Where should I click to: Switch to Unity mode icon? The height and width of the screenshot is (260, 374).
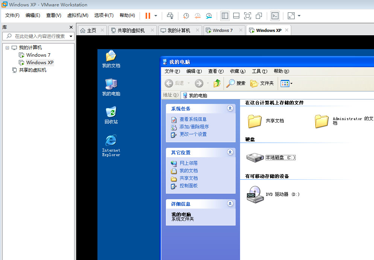259,16
